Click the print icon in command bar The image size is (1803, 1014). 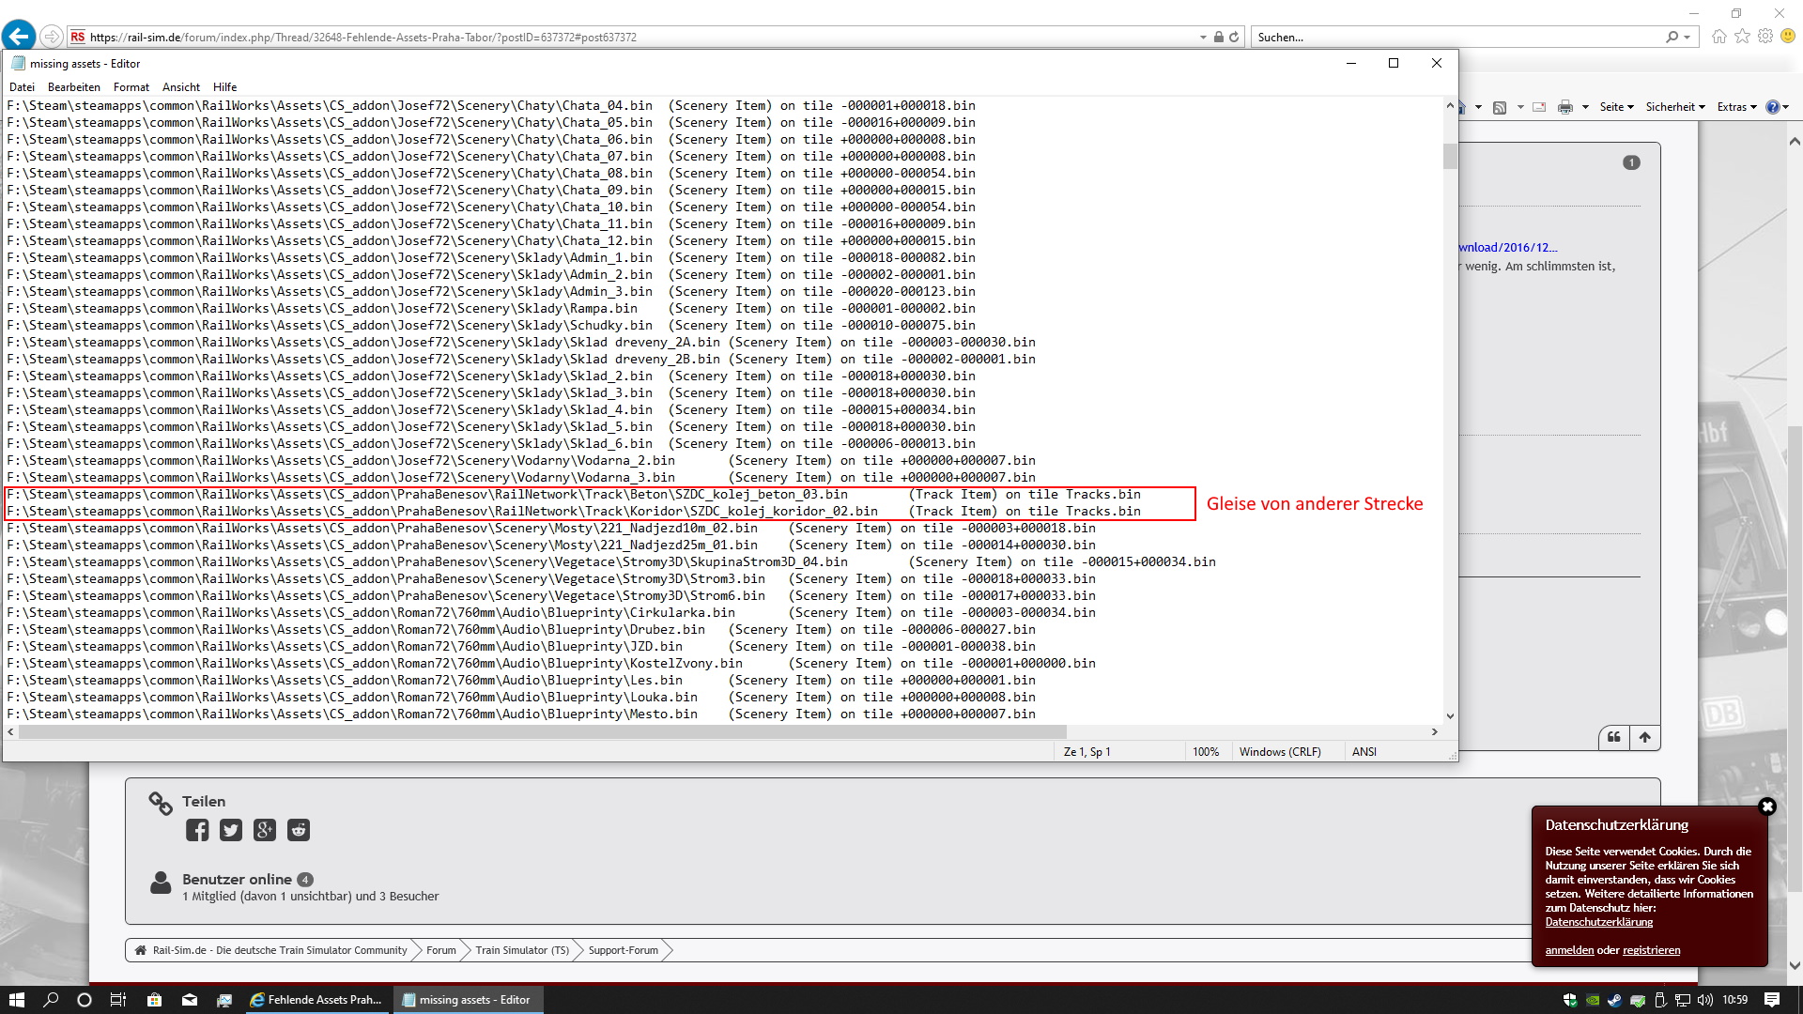coord(1564,107)
